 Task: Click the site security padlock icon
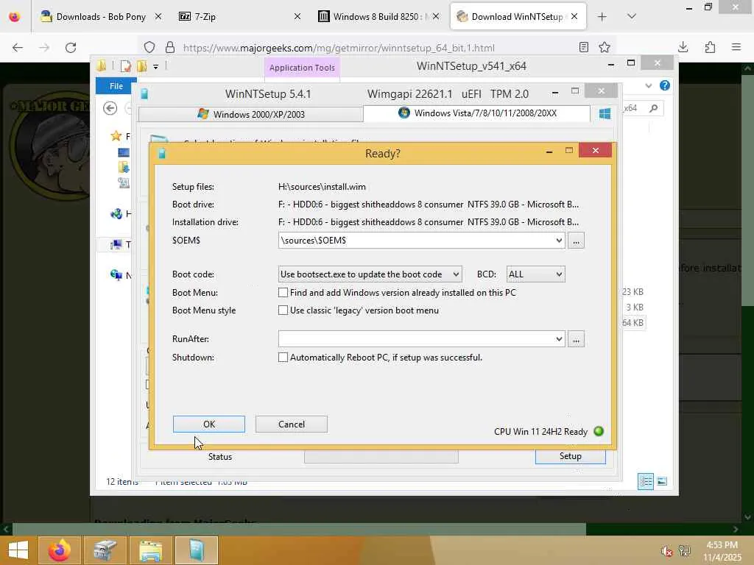pos(170,48)
